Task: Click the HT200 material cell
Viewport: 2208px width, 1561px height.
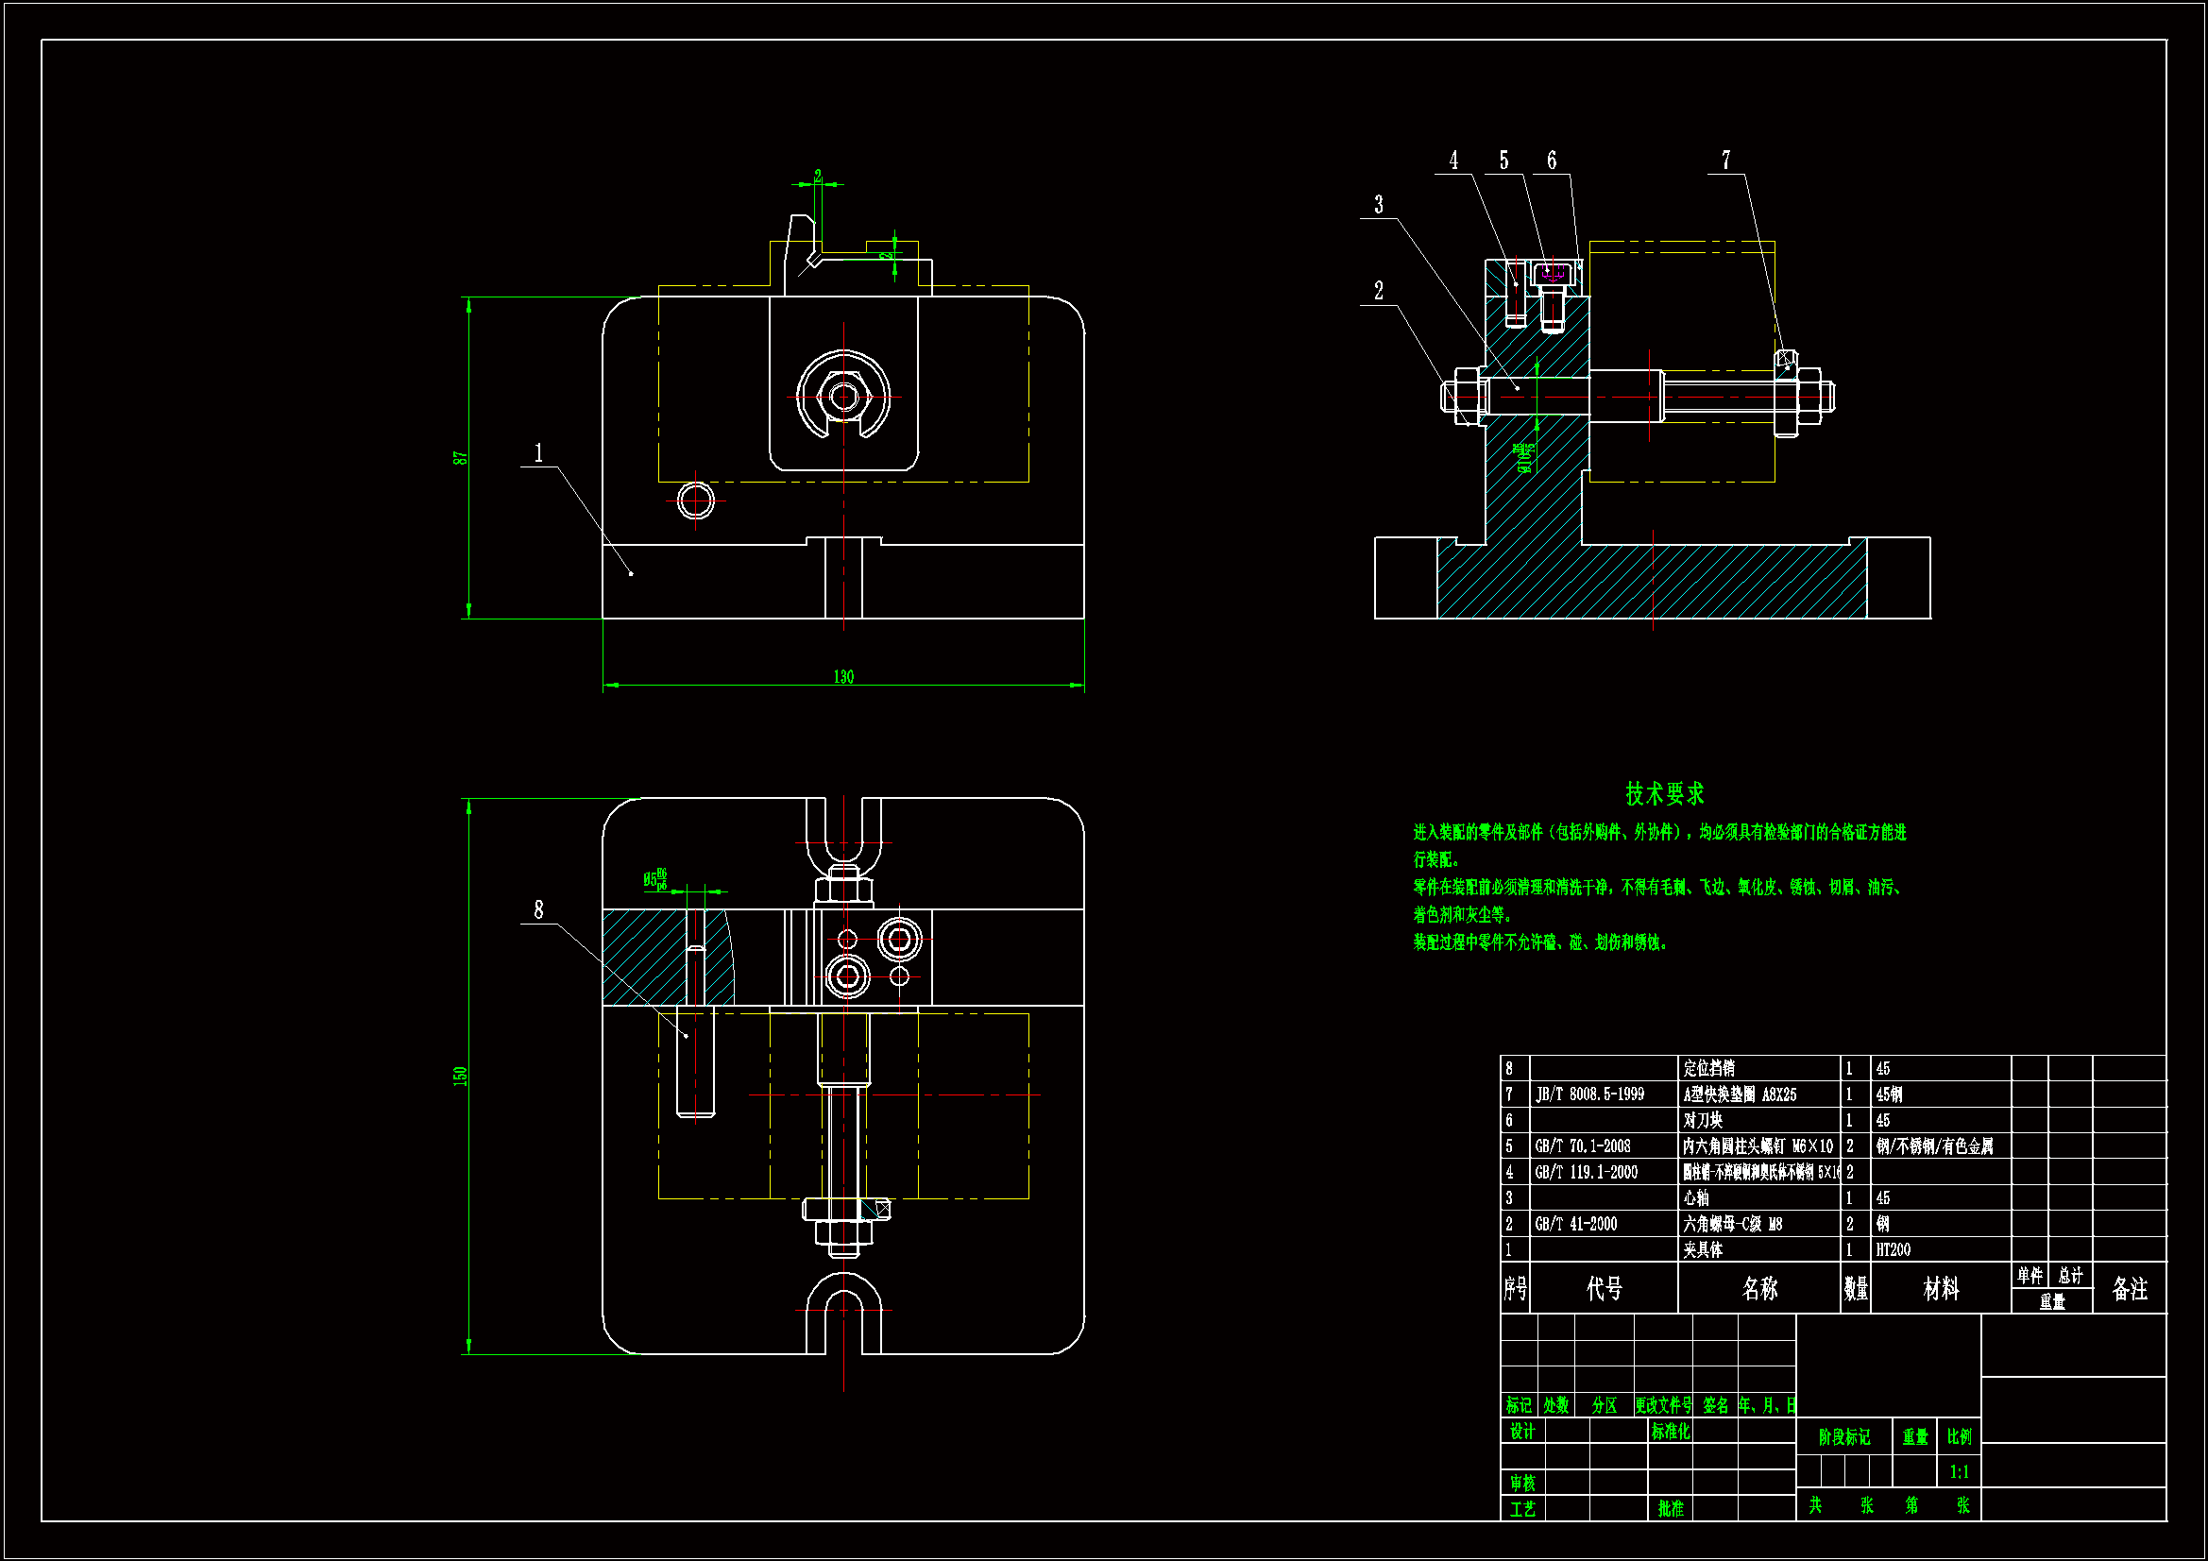Action: pos(1894,1249)
